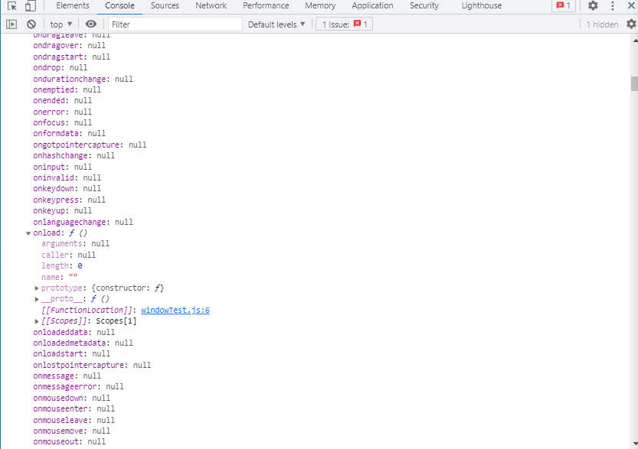Open the three-dot customize DevTools menu
Viewport: 638px width, 449px height.
point(613,5)
